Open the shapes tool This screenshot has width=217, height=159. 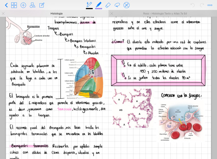coord(33,5)
